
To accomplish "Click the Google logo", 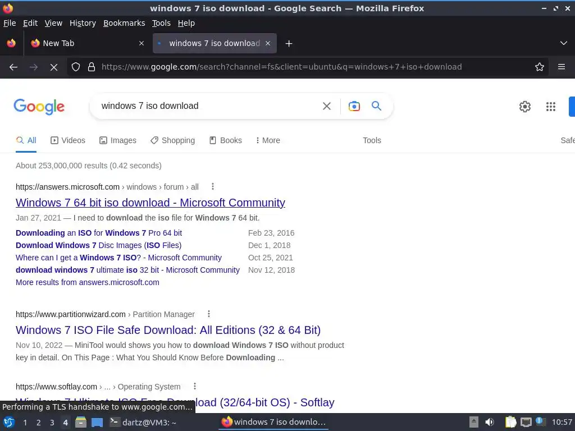I will (39, 107).
